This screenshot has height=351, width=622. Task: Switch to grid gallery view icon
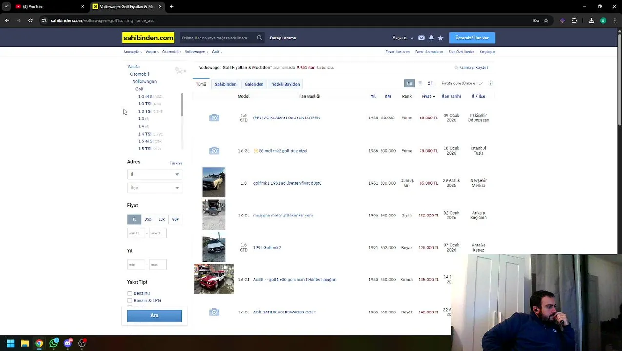[x=430, y=83]
